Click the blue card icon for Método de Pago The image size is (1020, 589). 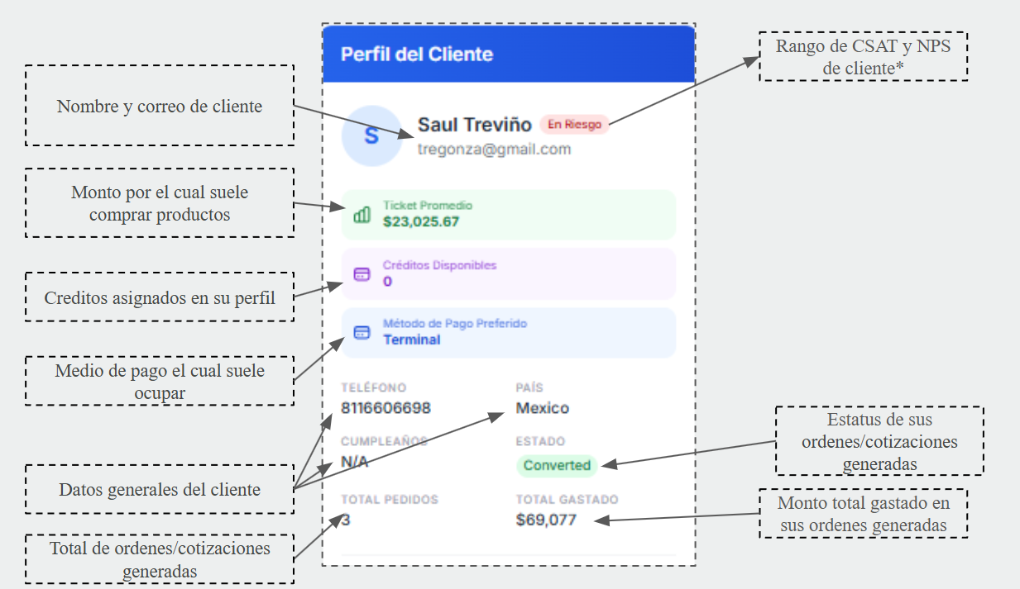362,333
